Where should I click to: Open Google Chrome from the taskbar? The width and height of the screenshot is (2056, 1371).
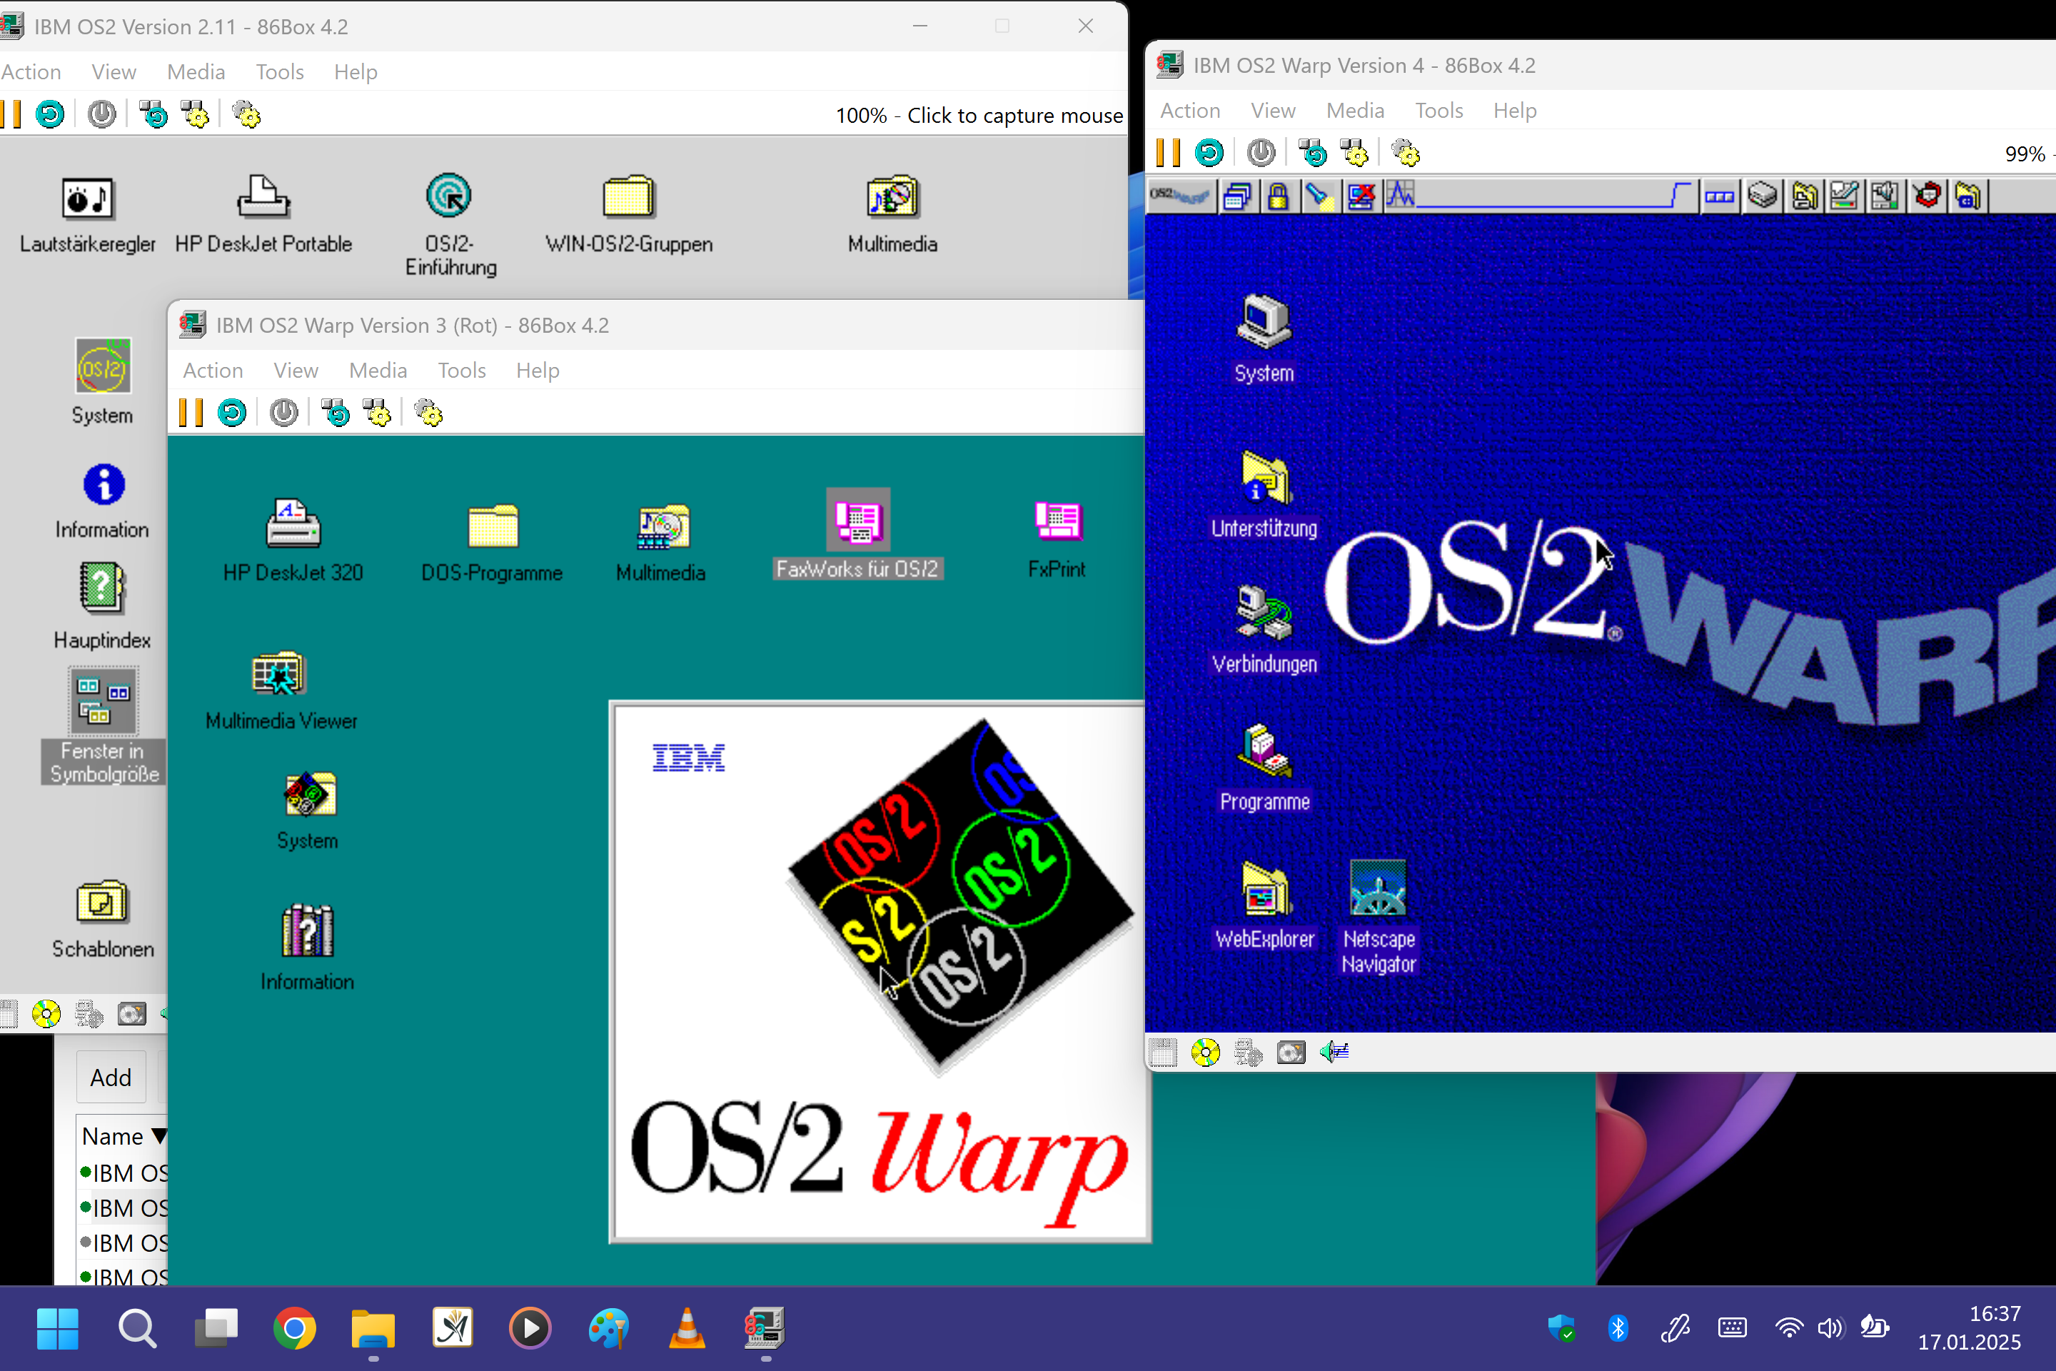coord(293,1328)
